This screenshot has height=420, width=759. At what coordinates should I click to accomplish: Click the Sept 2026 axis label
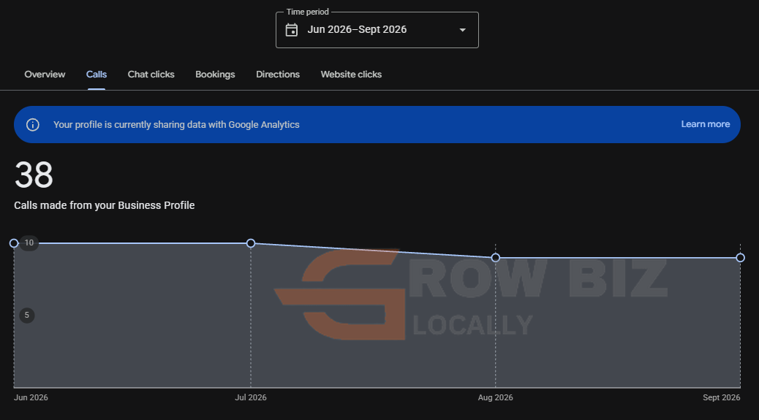(721, 397)
